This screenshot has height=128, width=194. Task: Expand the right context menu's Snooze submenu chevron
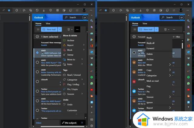point(170,97)
